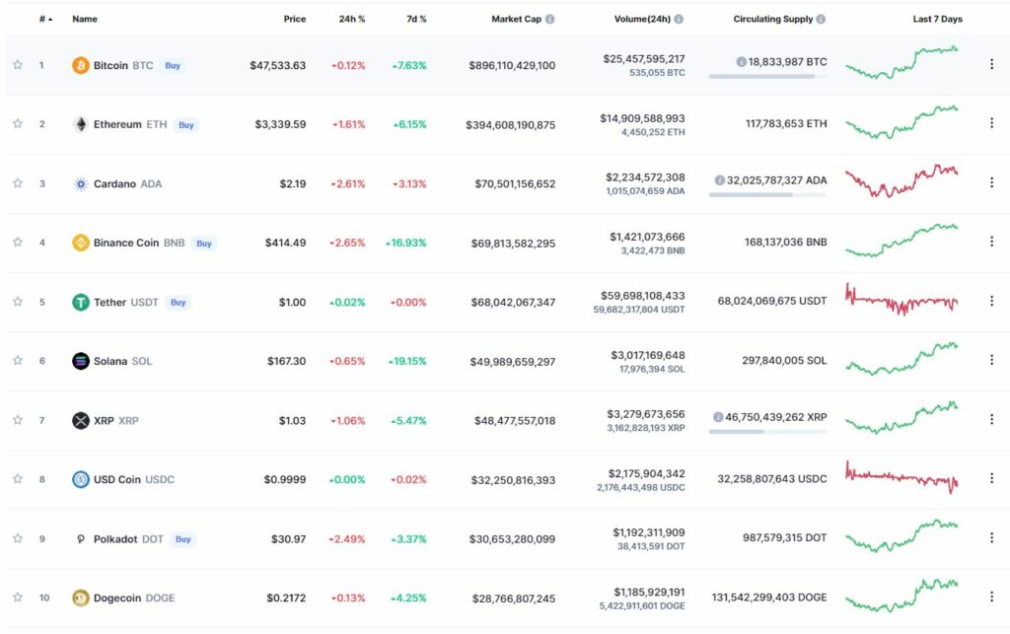Click the Binance Coin logo icon
The image size is (1010, 634).
pos(81,243)
